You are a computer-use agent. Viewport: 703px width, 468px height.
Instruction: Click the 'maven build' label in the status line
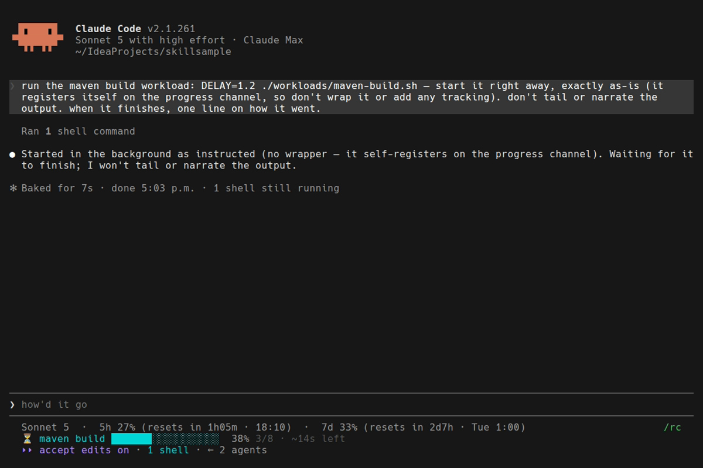click(x=72, y=439)
